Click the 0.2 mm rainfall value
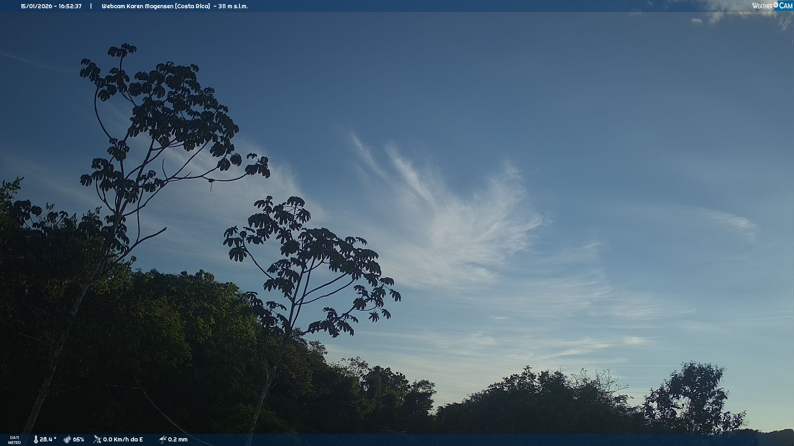The width and height of the screenshot is (794, 446). tap(178, 439)
